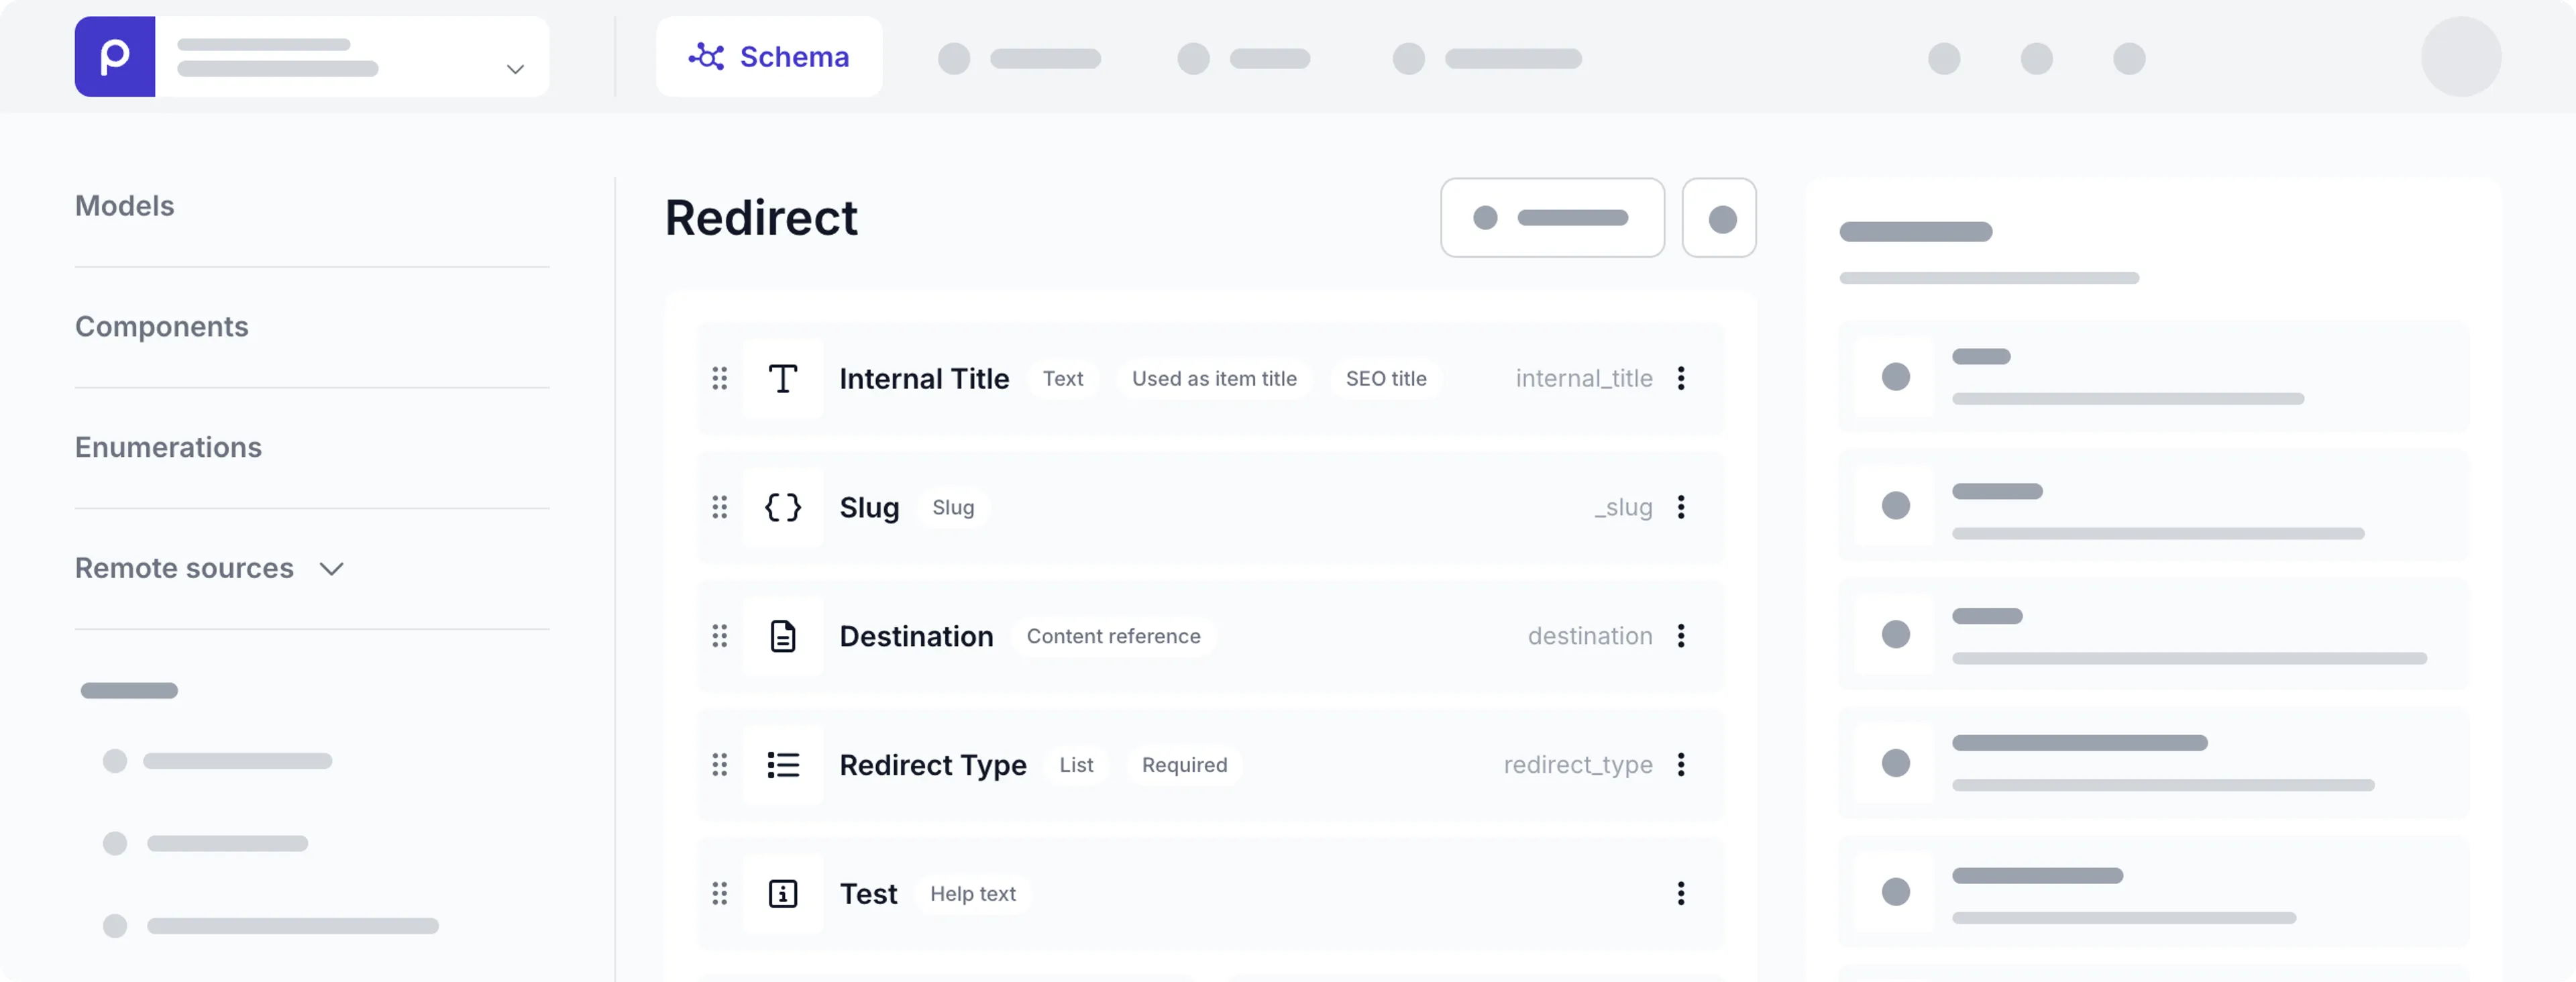The height and width of the screenshot is (982, 2576).
Task: Switch to the Schema tab
Action: point(769,57)
